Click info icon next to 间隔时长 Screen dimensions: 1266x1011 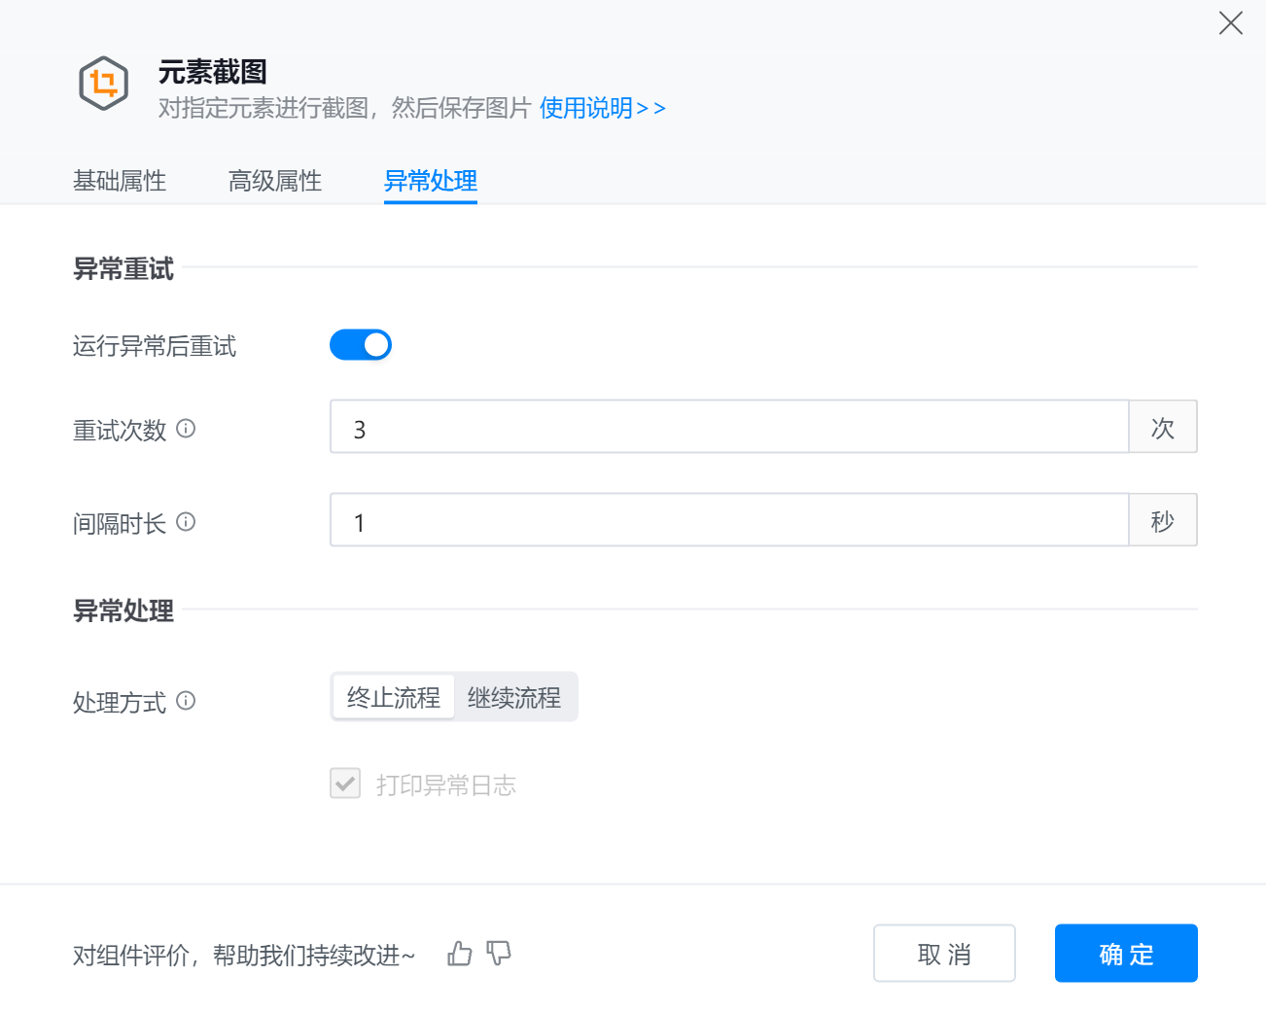pyautogui.click(x=186, y=522)
